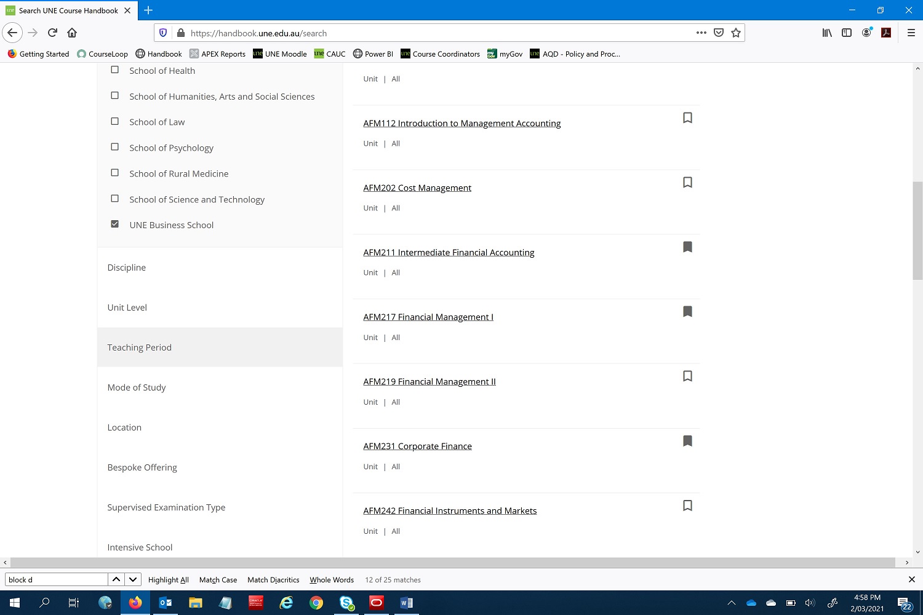
Task: Jump to next find match arrow
Action: pyautogui.click(x=132, y=579)
